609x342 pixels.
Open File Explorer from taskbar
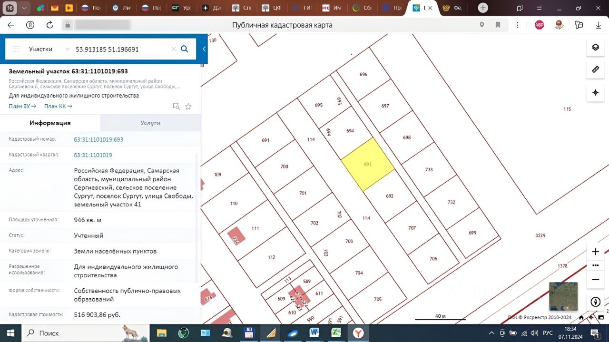pos(162,333)
